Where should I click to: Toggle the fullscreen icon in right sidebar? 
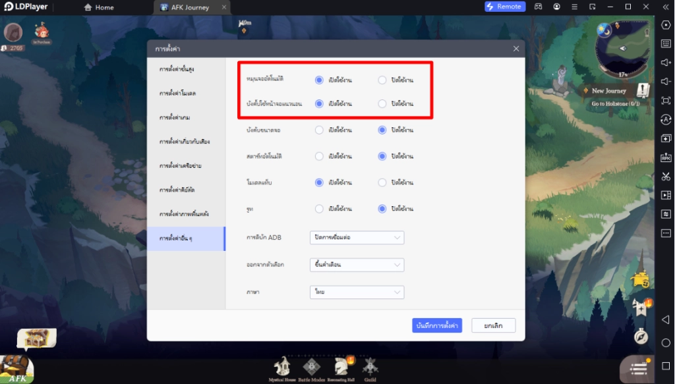[666, 101]
